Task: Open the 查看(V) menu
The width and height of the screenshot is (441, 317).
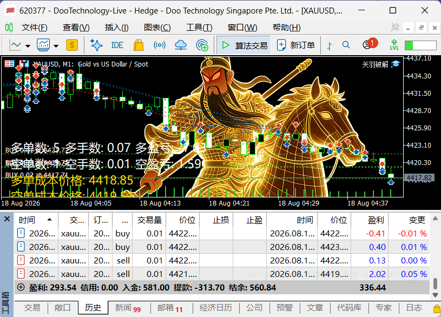Action: coord(76,28)
